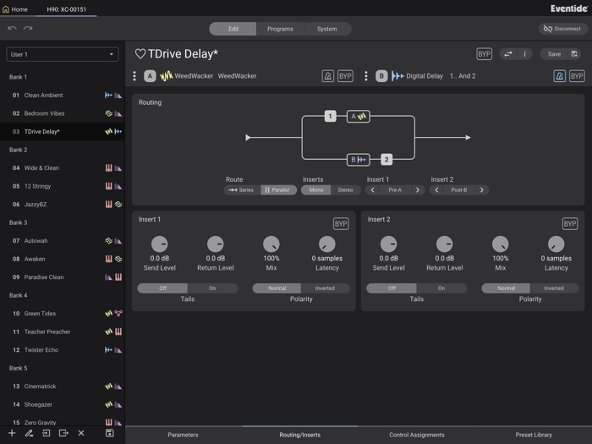Add new program with plus icon
This screenshot has width=592, height=444.
coord(12,433)
